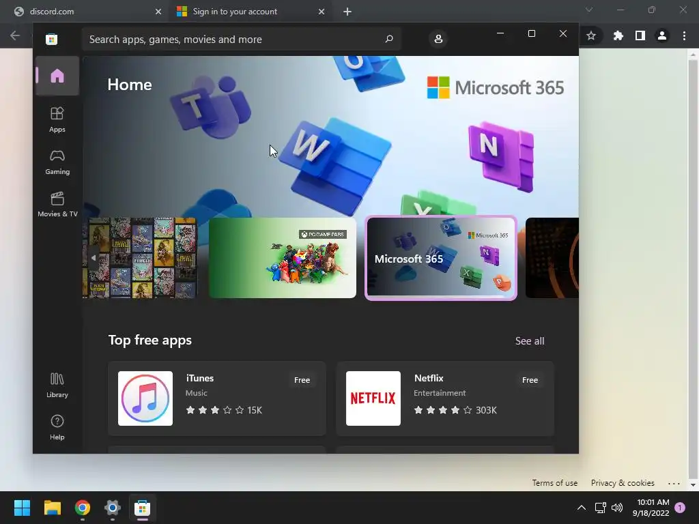Viewport: 699px width, 524px height.
Task: Open Chrome tab search dropdown arrow
Action: (x=589, y=10)
